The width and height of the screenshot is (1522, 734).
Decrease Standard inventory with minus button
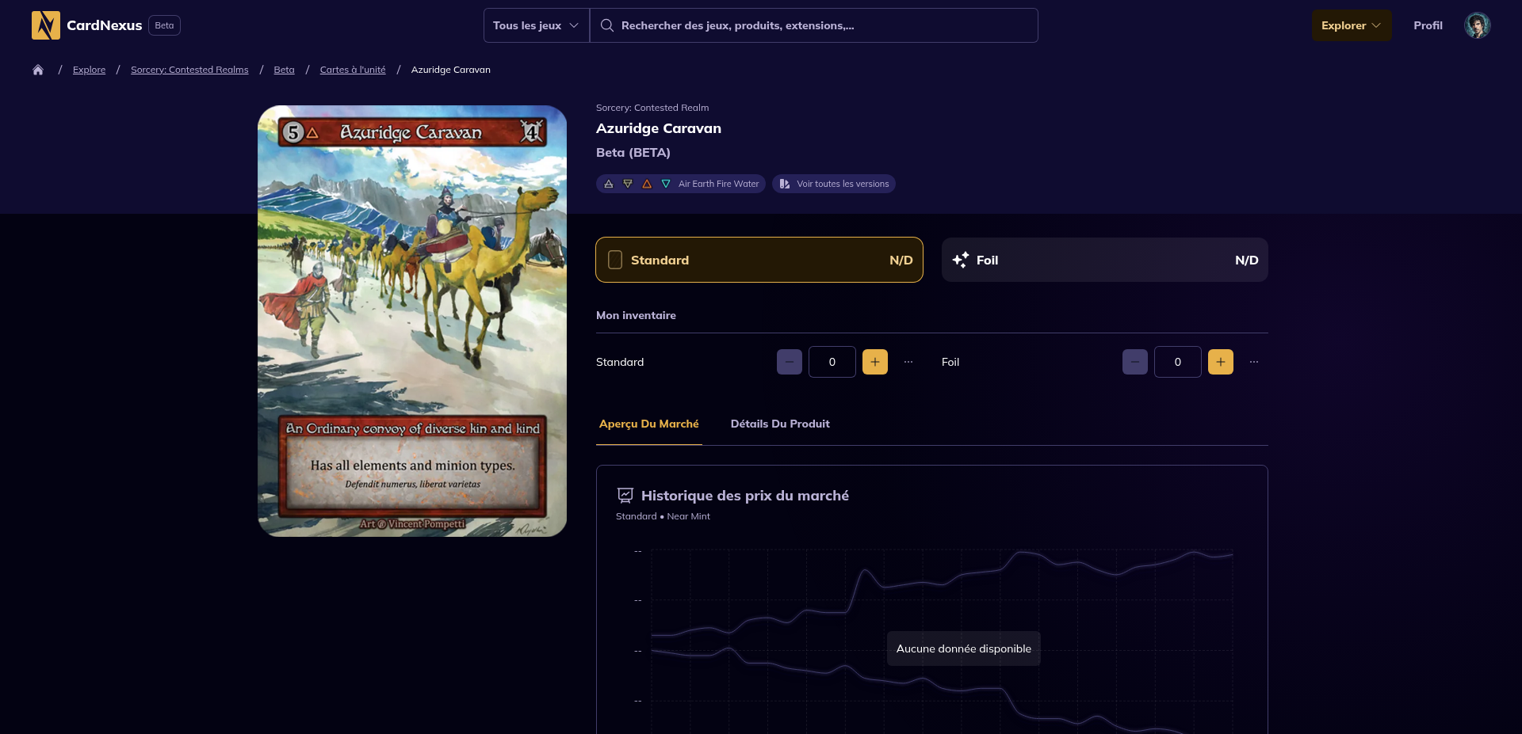pyautogui.click(x=789, y=362)
